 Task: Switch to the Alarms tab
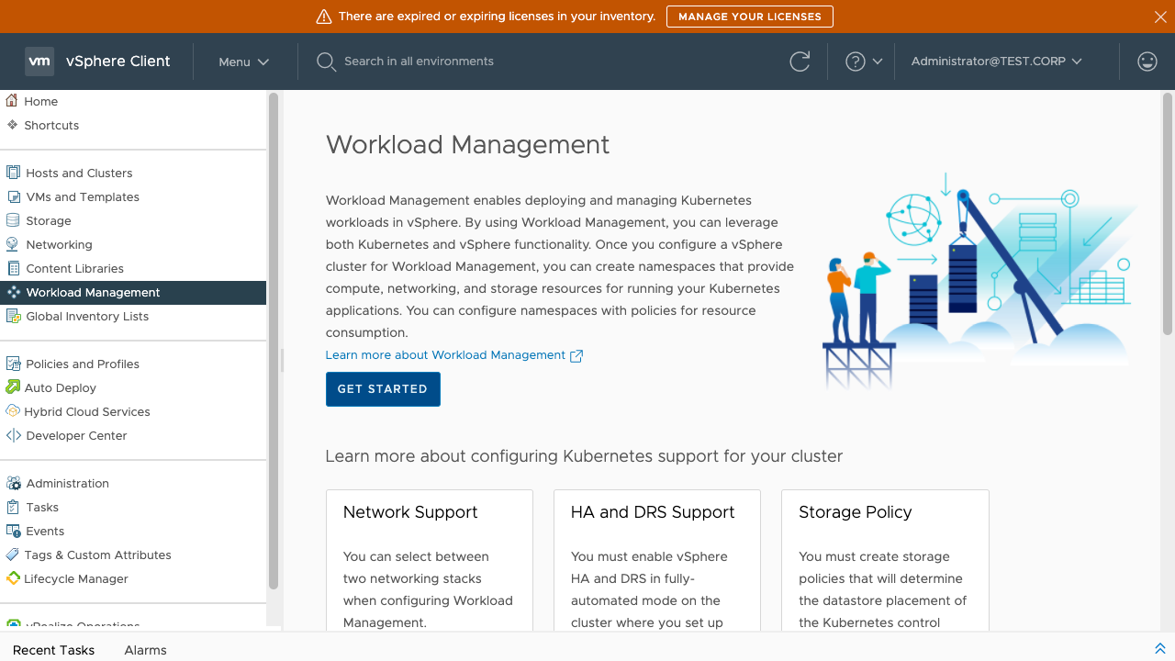click(x=145, y=650)
